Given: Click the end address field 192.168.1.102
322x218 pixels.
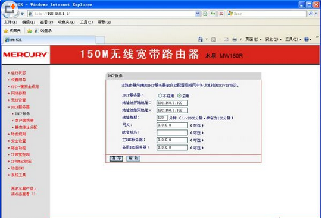Looking at the screenshot, I should [x=172, y=110].
